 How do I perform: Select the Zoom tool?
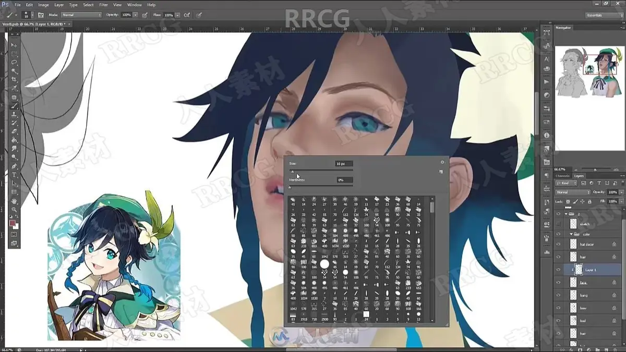click(14, 209)
